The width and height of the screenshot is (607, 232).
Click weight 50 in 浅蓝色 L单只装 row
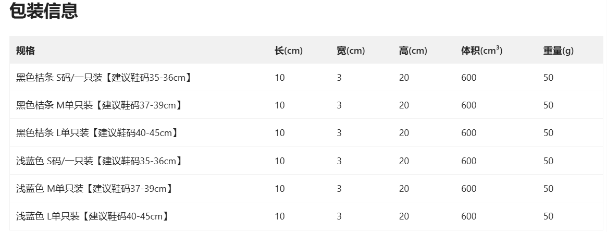click(548, 216)
